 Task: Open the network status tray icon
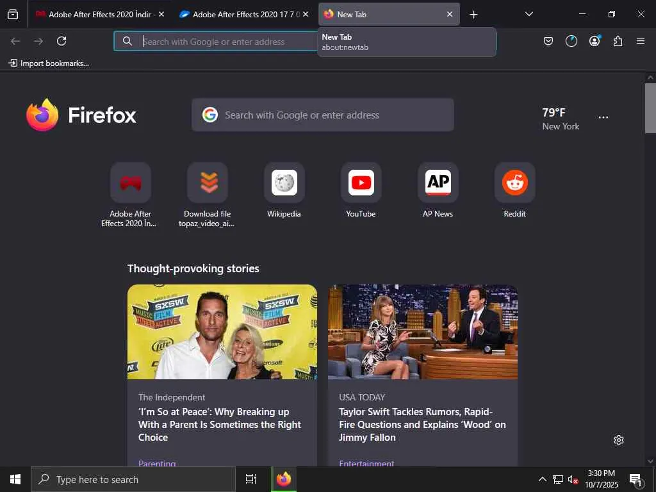(x=558, y=479)
